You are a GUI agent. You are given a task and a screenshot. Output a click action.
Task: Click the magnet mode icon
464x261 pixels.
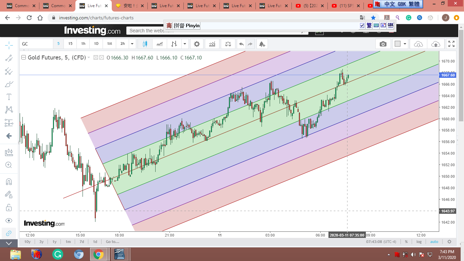coord(9,181)
